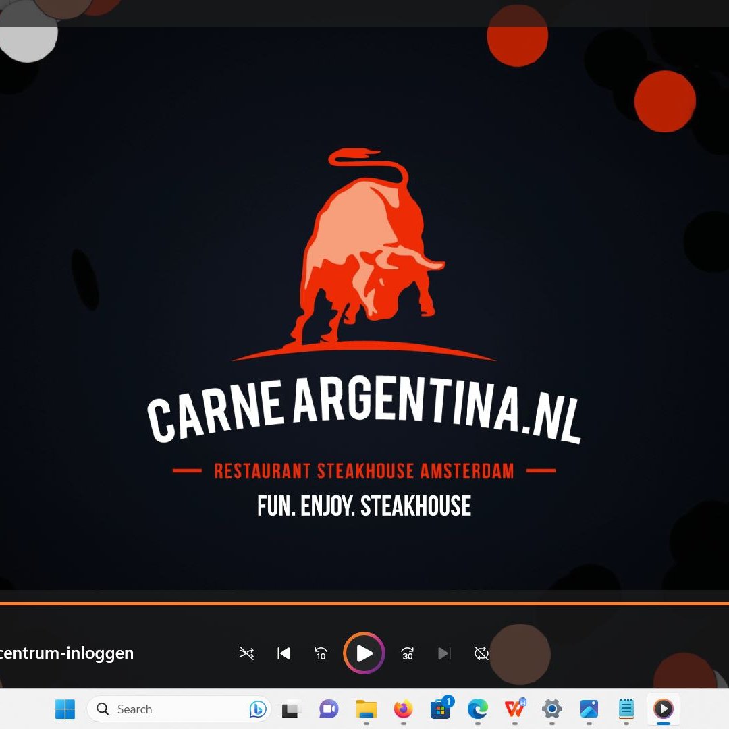The height and width of the screenshot is (729, 729).
Task: Jump to the previous track
Action: (283, 653)
